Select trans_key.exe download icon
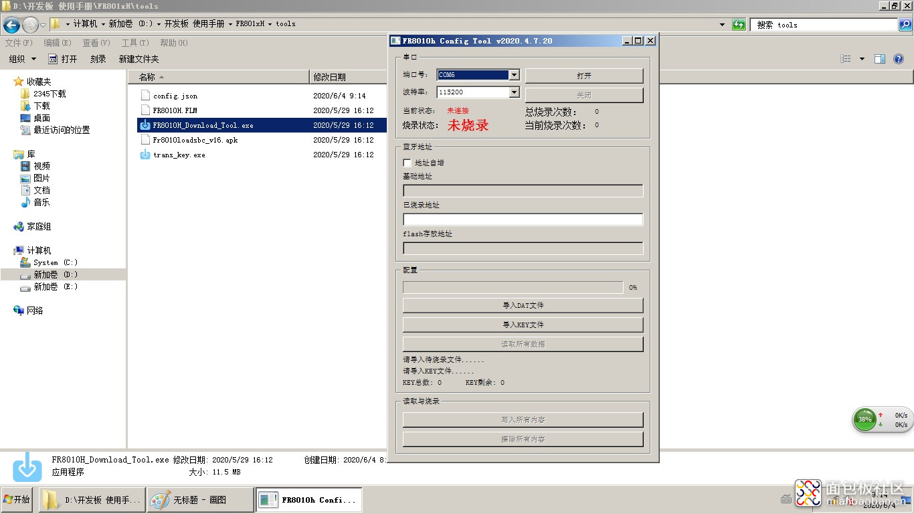 [x=145, y=155]
